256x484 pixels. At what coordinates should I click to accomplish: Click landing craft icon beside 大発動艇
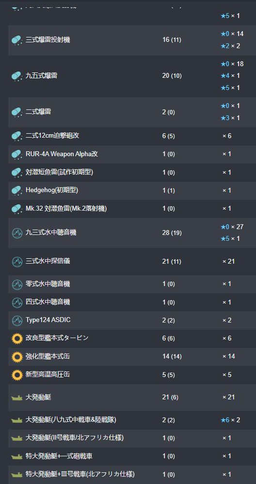pos(17,398)
